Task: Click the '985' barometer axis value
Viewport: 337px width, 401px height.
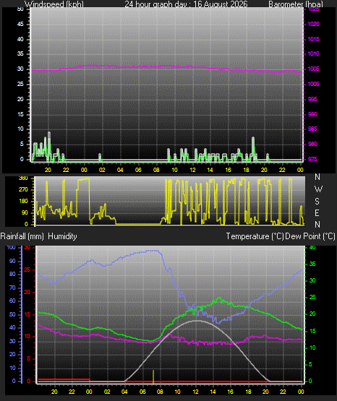Action: [x=312, y=129]
